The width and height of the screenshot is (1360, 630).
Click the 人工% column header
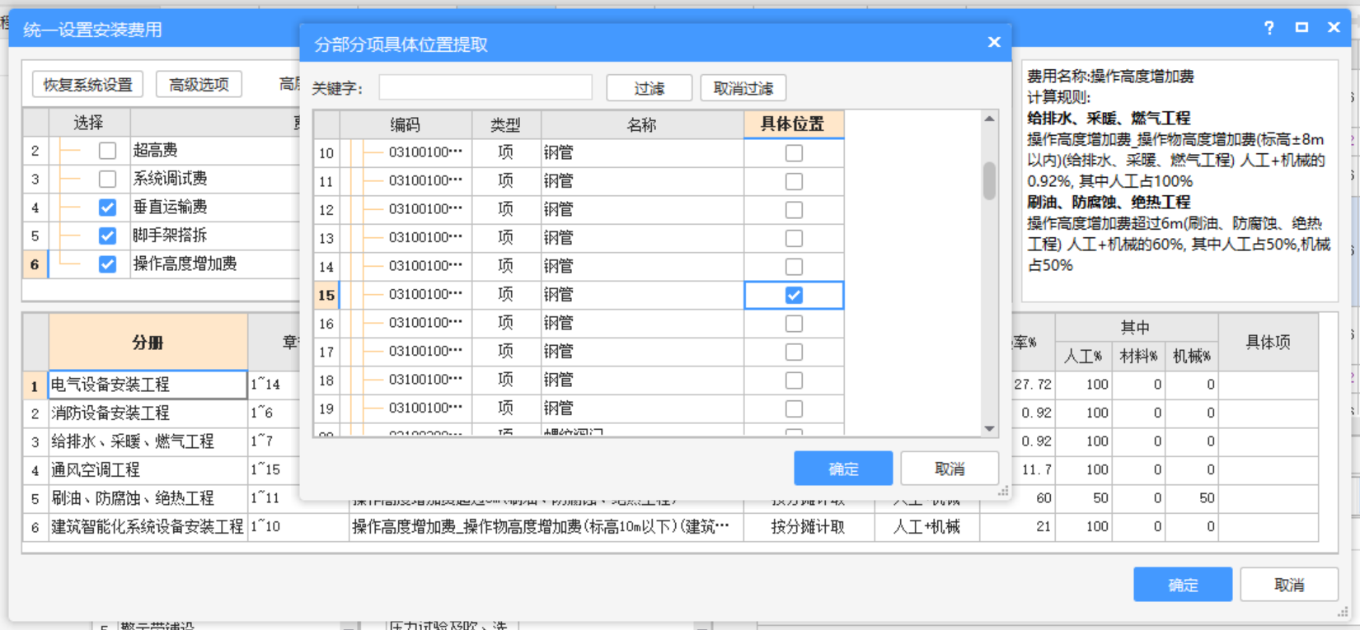point(1083,356)
